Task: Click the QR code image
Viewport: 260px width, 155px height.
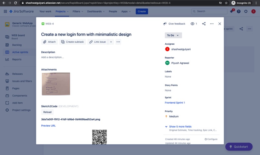Action: click(x=99, y=137)
